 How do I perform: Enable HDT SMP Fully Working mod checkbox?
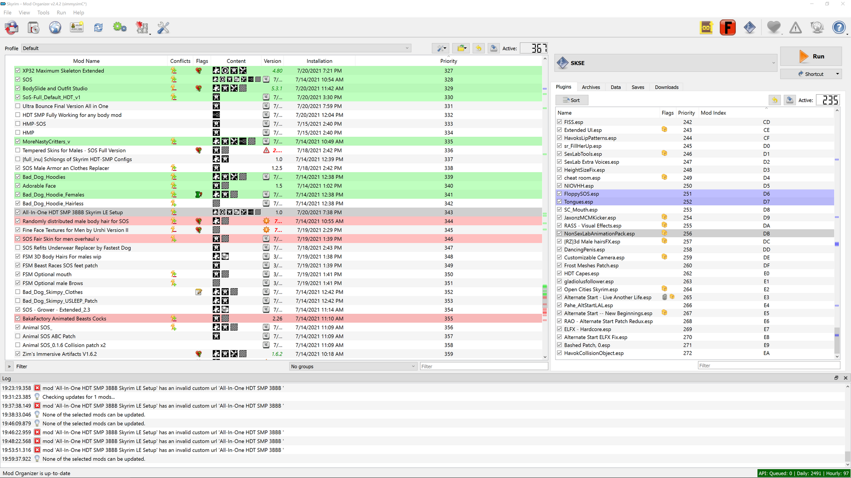[x=18, y=115]
